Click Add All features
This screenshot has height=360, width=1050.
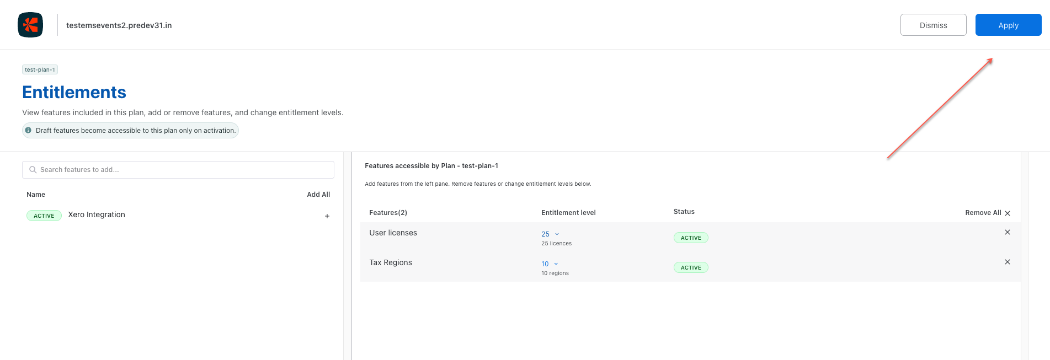[x=318, y=195]
